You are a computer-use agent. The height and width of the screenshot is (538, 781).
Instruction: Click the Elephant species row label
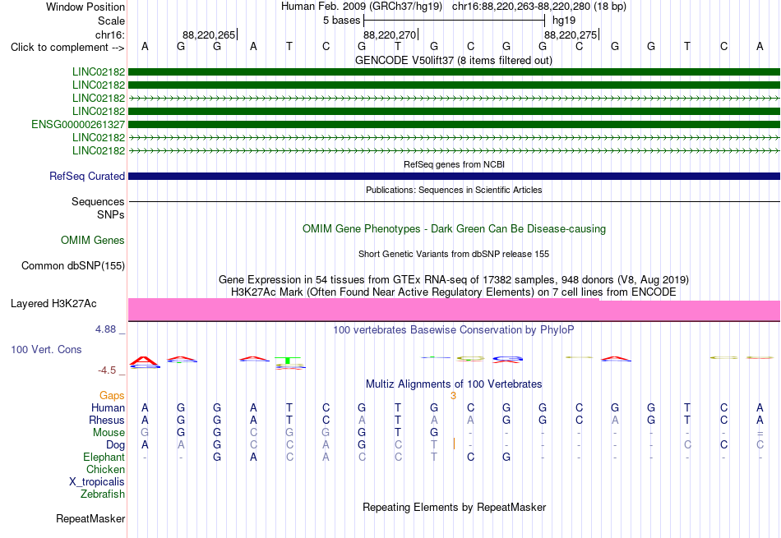click(x=104, y=457)
